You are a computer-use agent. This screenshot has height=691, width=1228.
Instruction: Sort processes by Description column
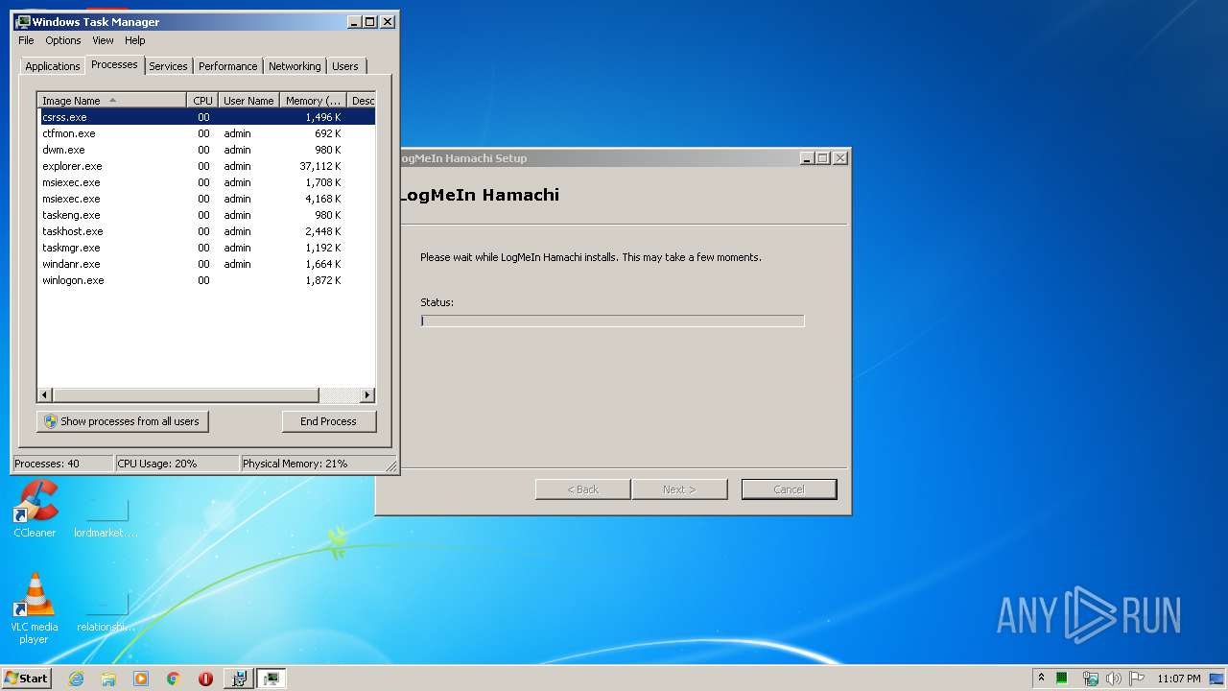point(362,101)
